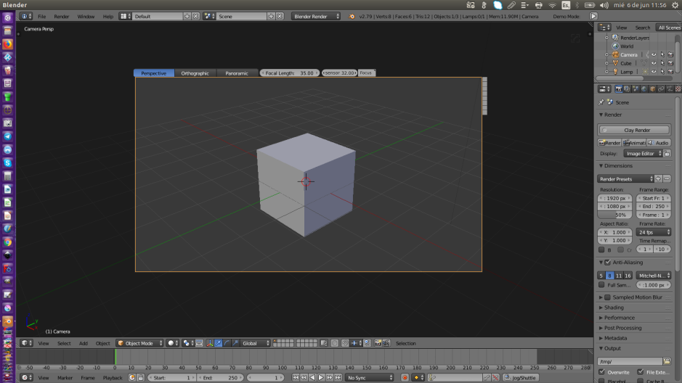Expand the Post Processing panel
This screenshot has width=682, height=383.
(622, 329)
